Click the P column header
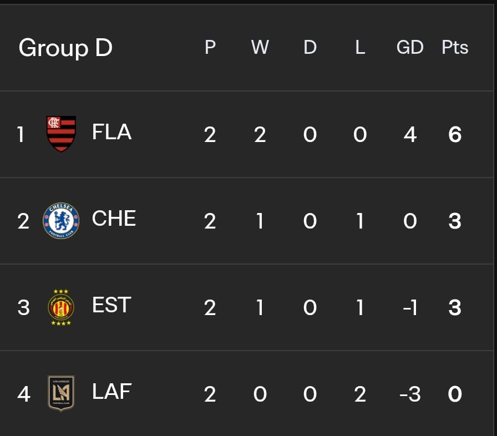 click(x=210, y=47)
